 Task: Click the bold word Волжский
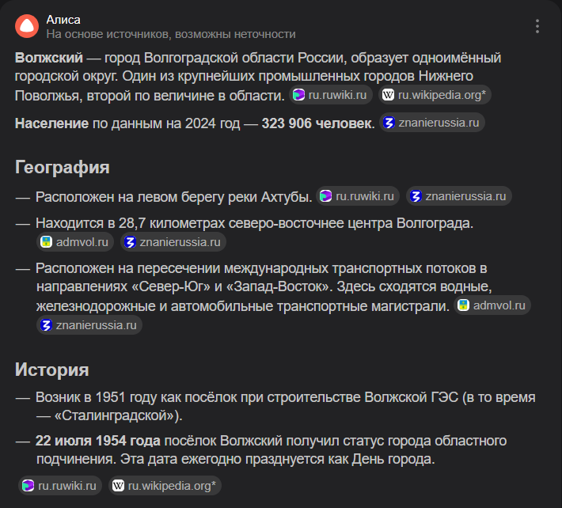(x=49, y=58)
